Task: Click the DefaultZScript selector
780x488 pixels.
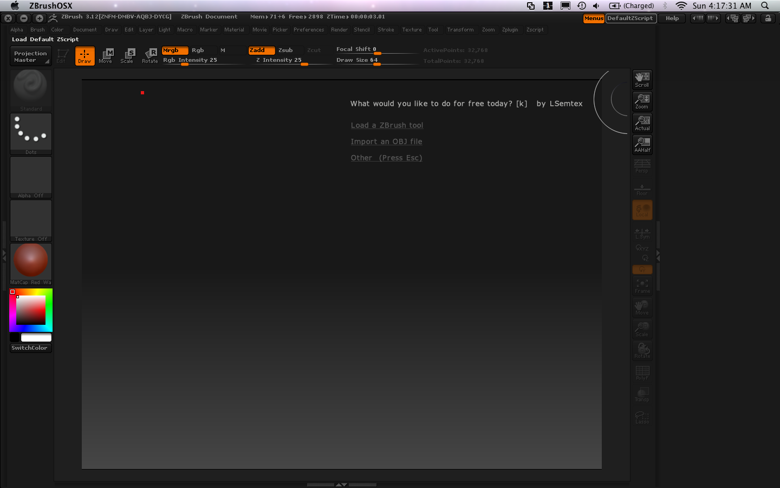Action: [x=630, y=18]
